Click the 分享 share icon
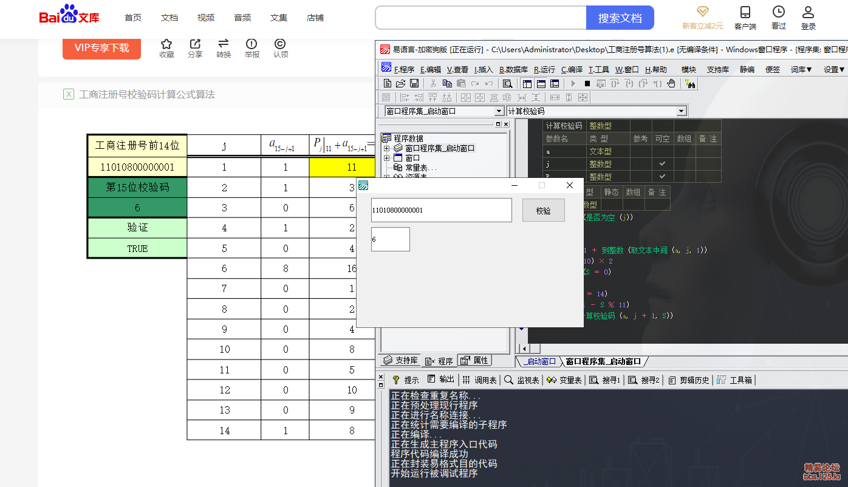 [x=195, y=44]
